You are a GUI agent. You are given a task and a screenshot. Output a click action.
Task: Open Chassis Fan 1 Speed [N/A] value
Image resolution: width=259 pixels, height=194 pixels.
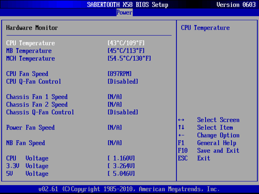click(x=115, y=97)
